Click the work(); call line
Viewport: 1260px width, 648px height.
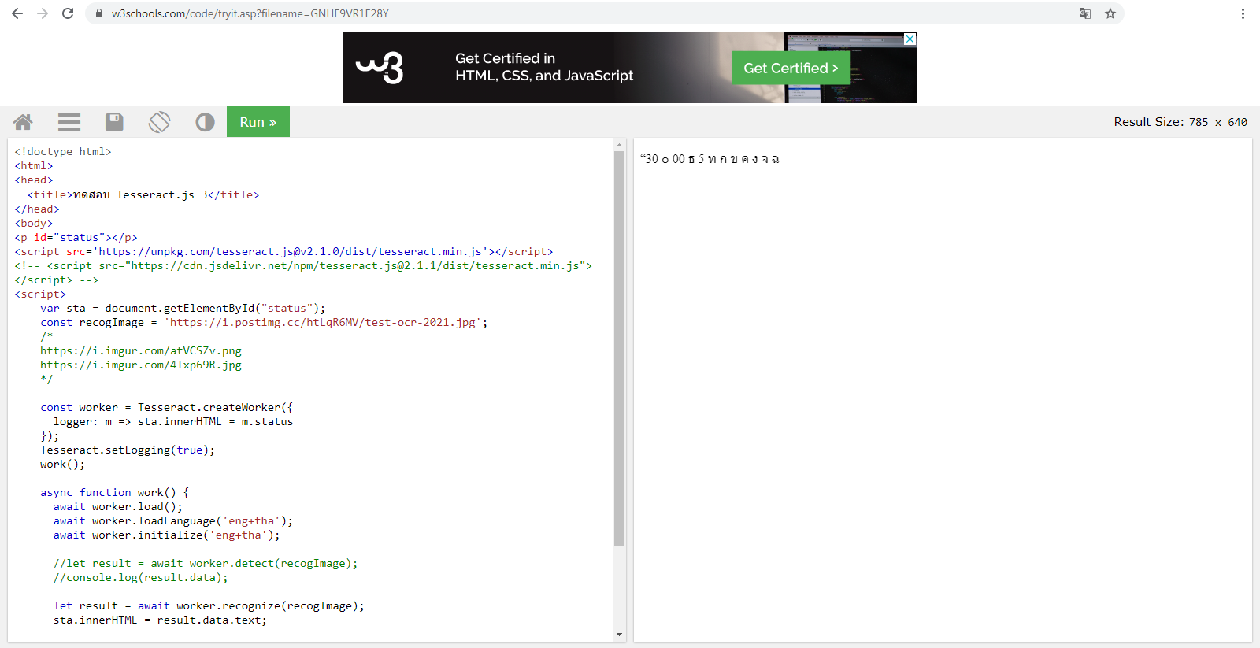[62, 464]
